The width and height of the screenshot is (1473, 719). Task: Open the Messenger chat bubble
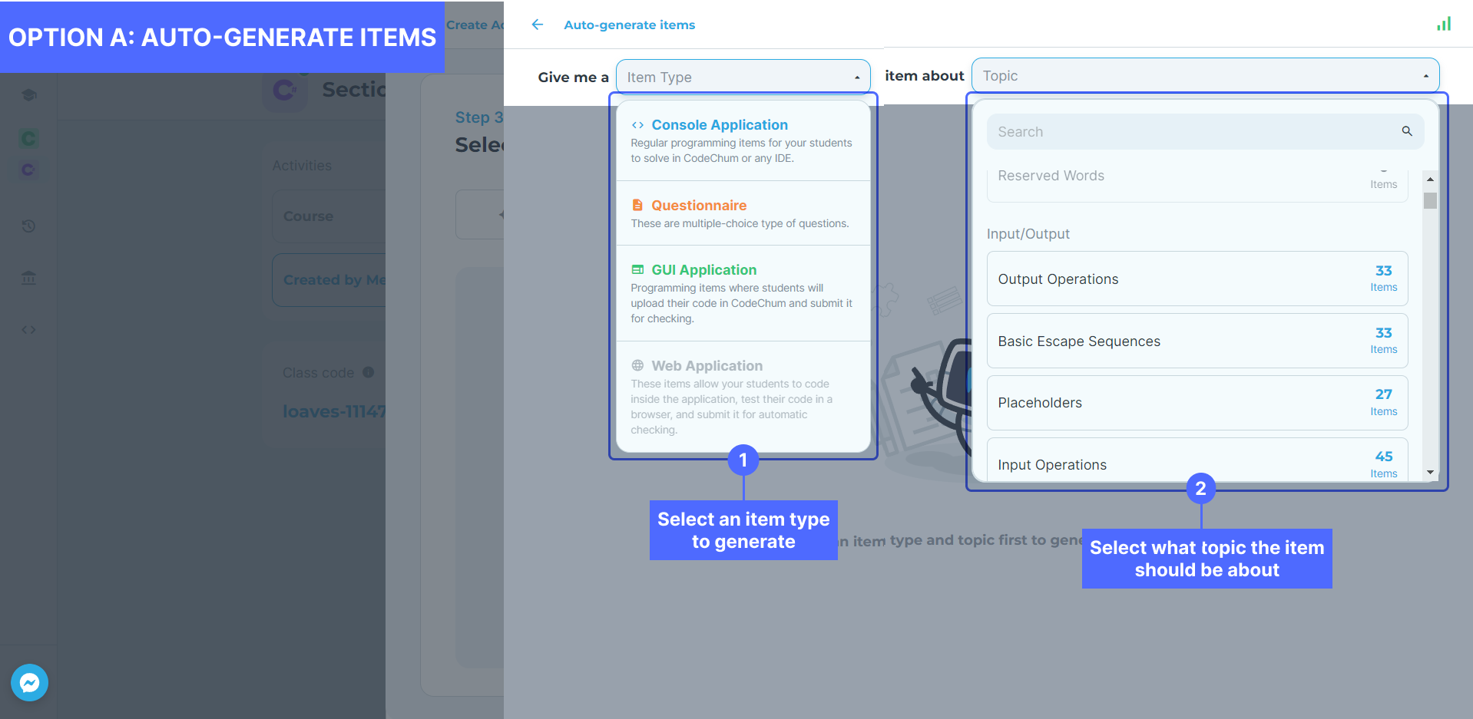pos(29,682)
